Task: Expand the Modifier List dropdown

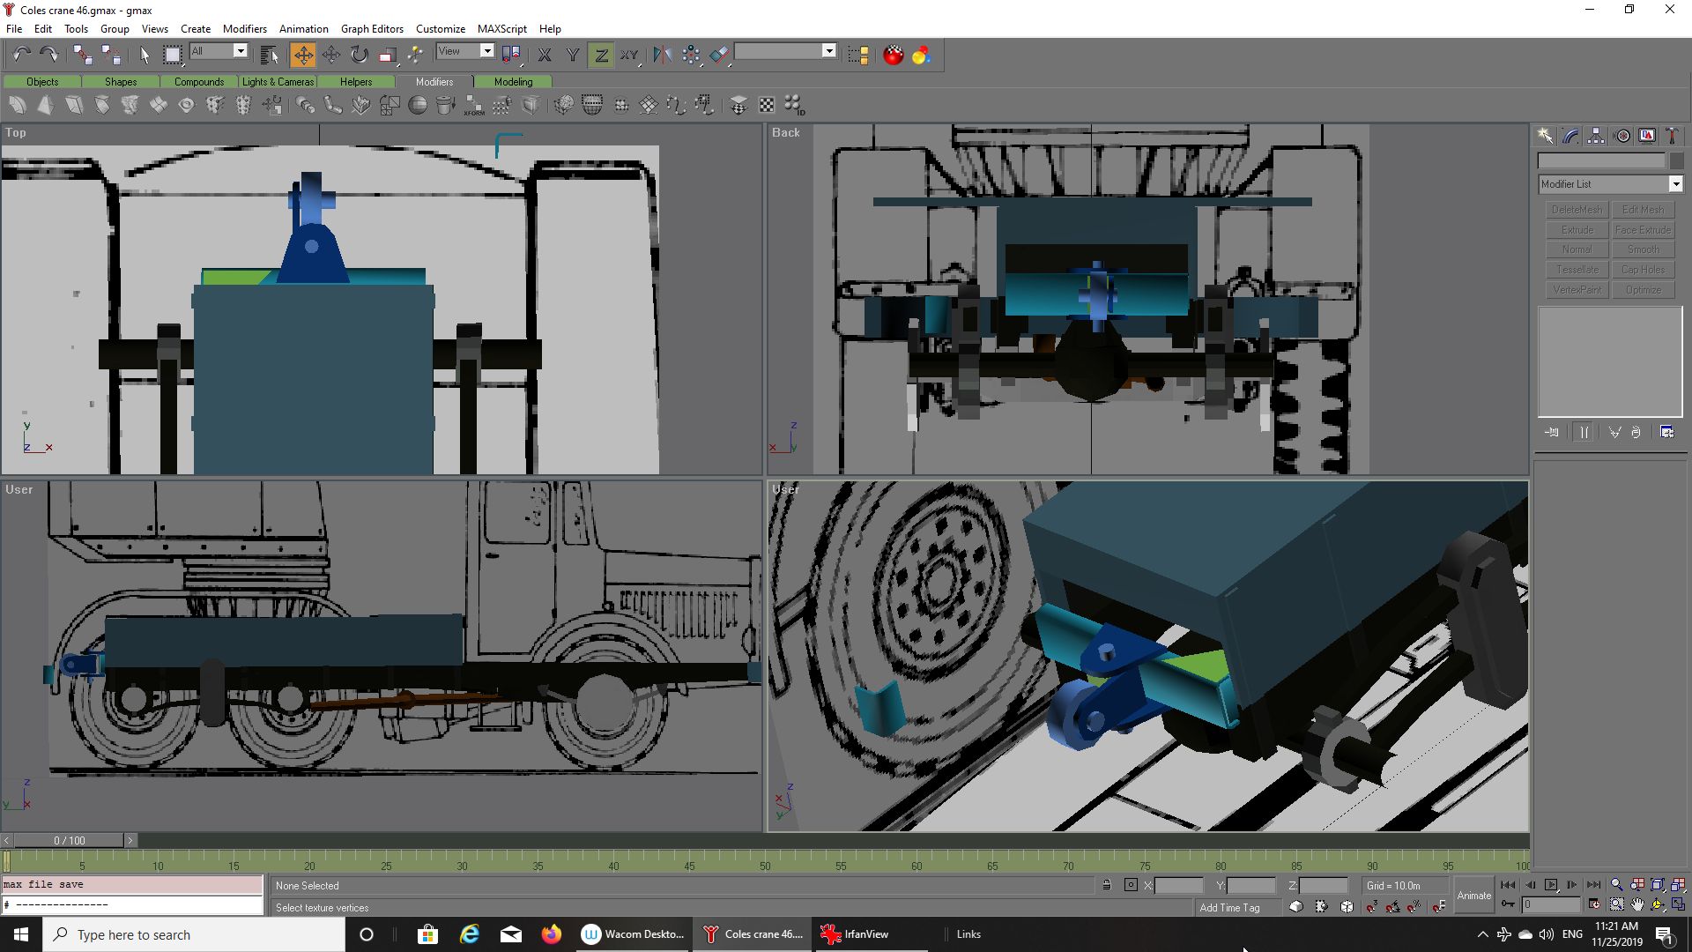Action: tap(1675, 184)
